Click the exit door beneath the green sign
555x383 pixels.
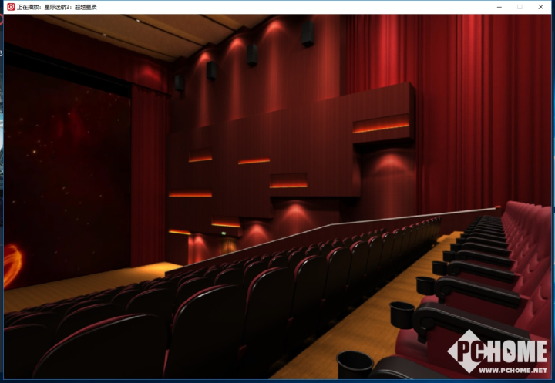(228, 245)
